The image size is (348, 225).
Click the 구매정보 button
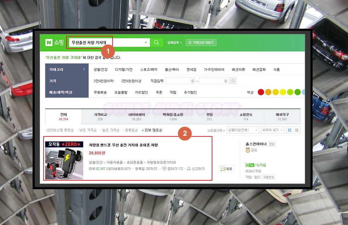click(268, 177)
